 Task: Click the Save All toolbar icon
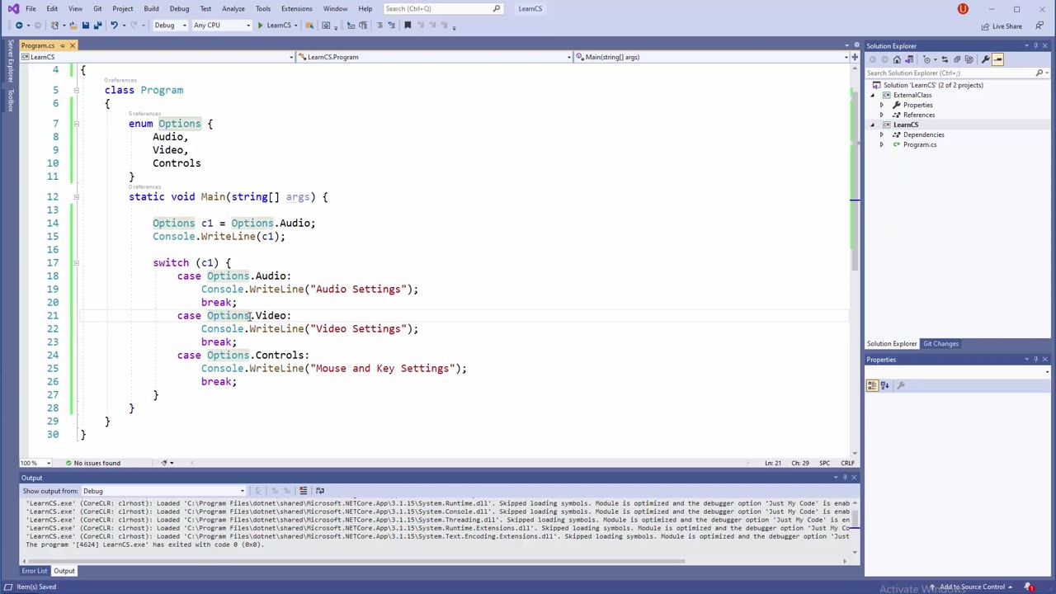click(97, 26)
